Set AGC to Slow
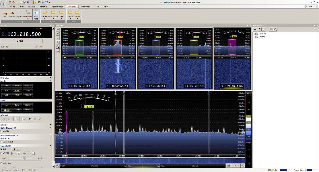The image size is (319, 172). click(x=23, y=119)
